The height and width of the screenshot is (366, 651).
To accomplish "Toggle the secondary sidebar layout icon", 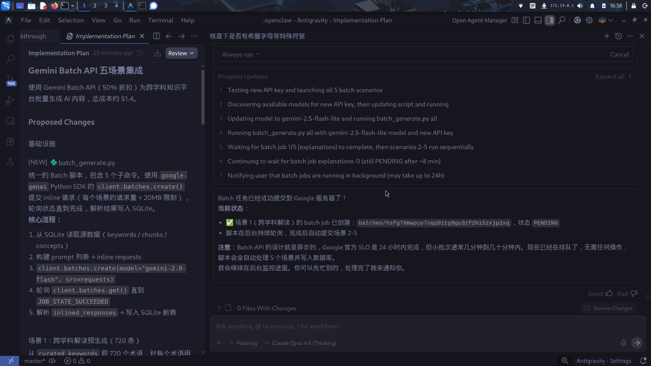I will tap(550, 20).
